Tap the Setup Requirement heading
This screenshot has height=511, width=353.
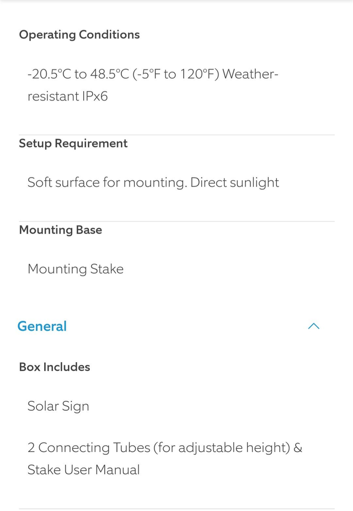pos(73,143)
